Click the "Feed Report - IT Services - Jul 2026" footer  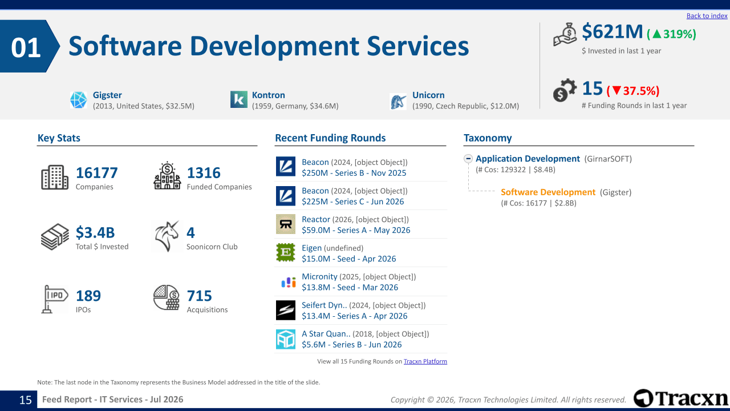point(113,400)
